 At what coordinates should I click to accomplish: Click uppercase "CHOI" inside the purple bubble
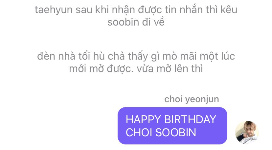click(139, 132)
